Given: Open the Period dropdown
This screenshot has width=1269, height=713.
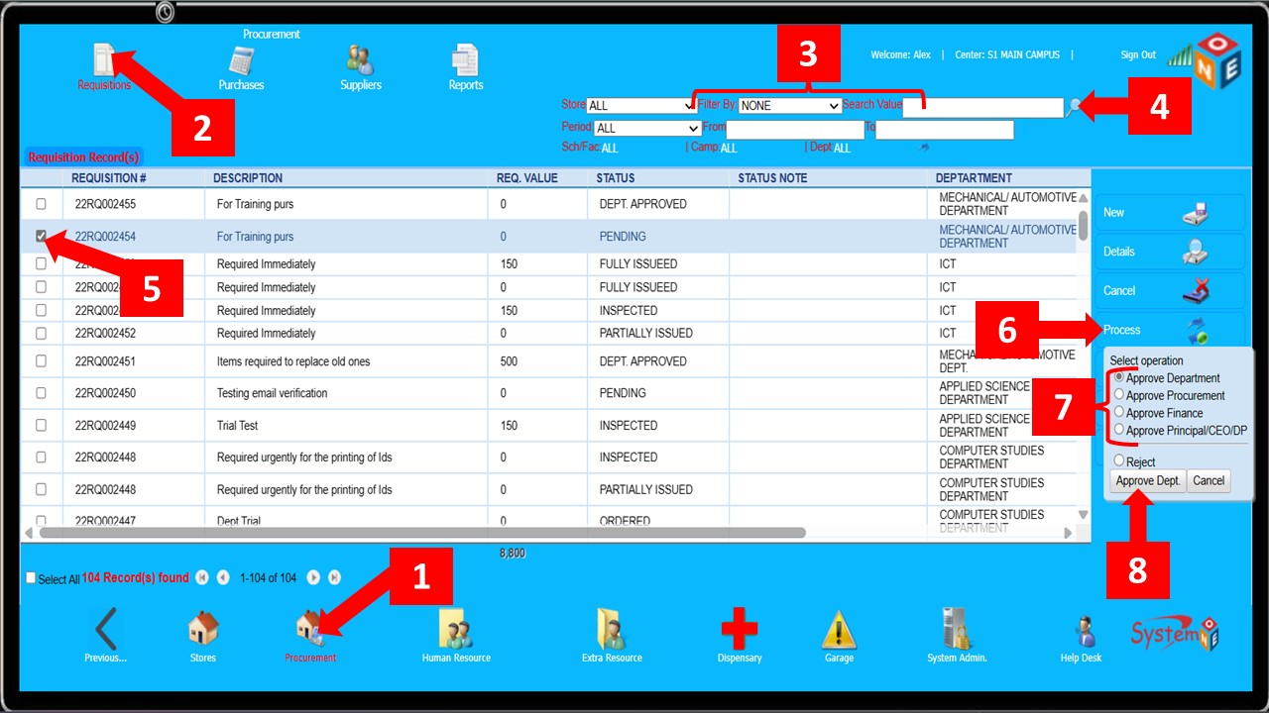Looking at the screenshot, I should click(x=647, y=129).
